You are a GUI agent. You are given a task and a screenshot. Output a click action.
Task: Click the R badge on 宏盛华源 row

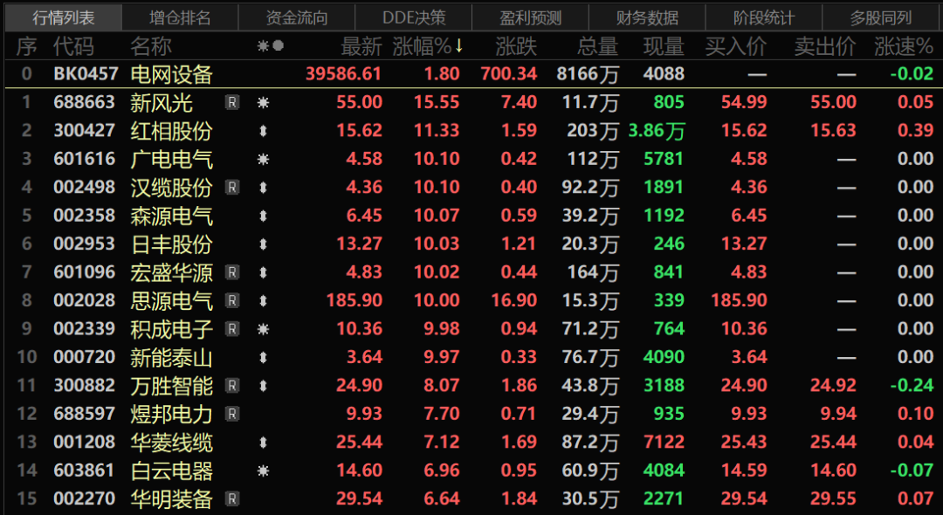tap(232, 272)
